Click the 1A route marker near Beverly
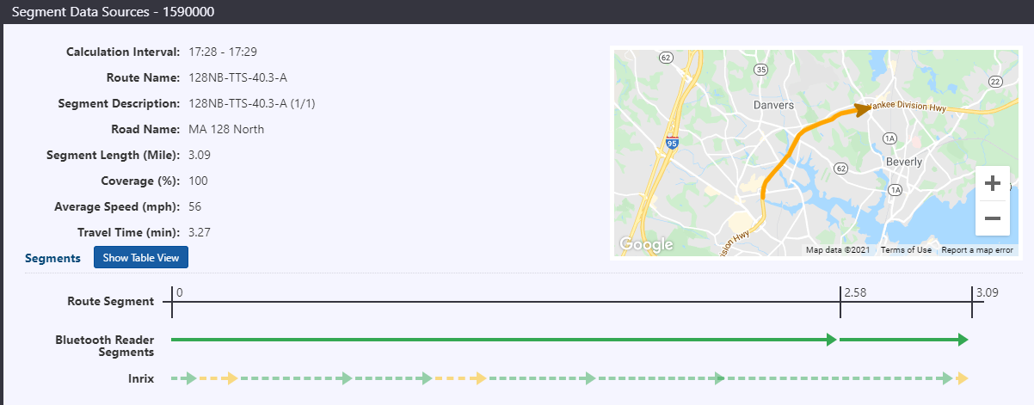Image resolution: width=1034 pixels, height=405 pixels. [890, 138]
